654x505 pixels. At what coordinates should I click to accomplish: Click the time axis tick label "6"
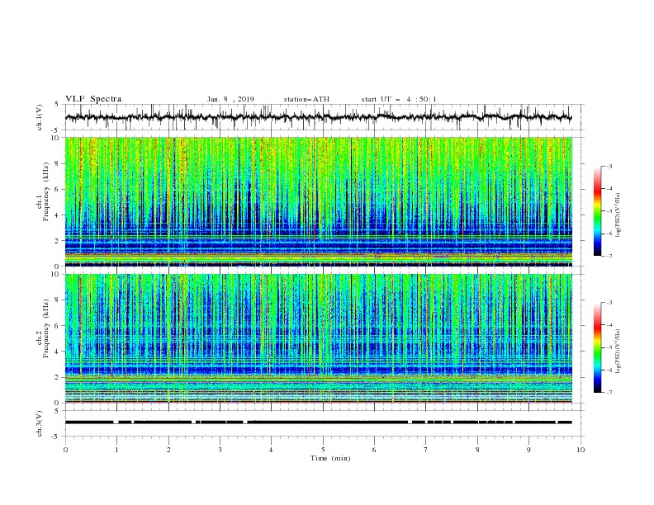click(374, 450)
